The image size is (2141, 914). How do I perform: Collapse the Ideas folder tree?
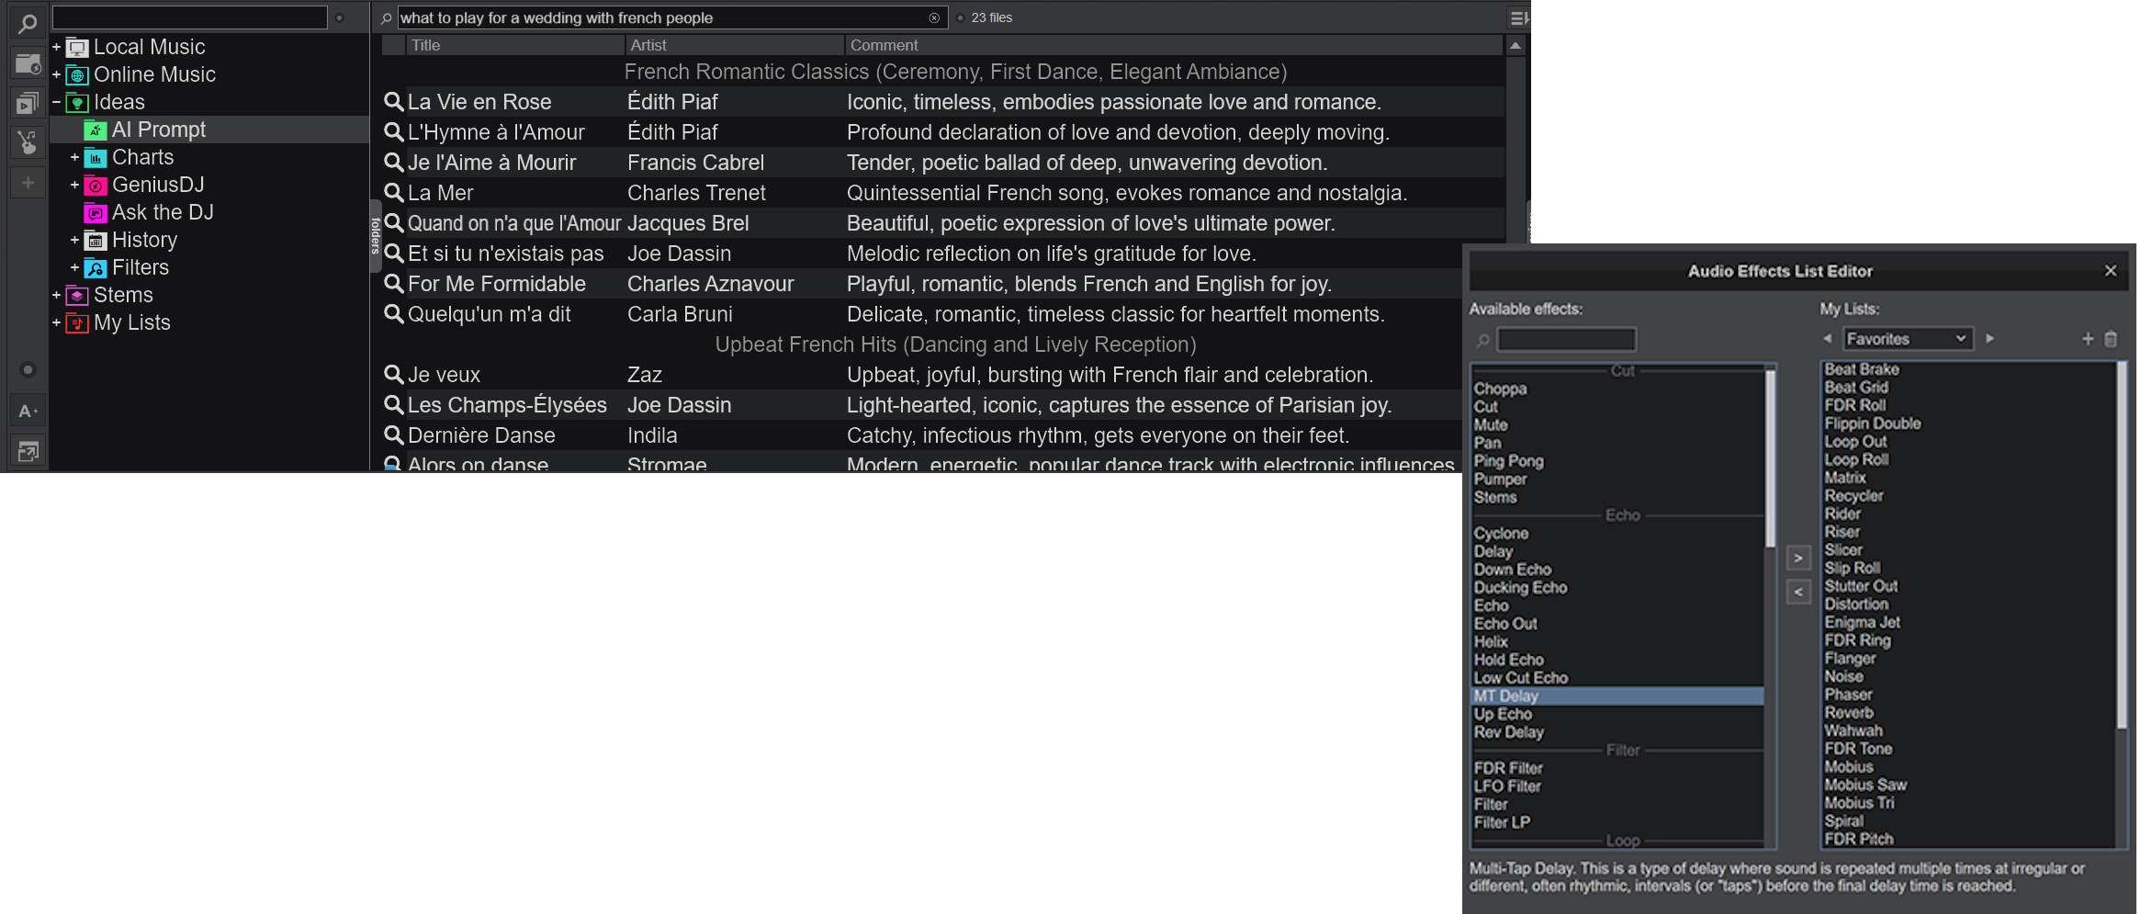click(x=57, y=102)
